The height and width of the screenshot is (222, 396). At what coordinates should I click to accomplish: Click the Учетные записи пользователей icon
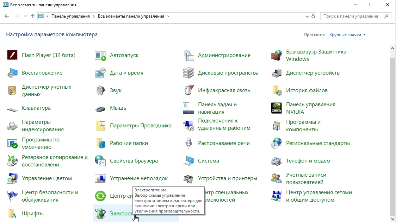point(276,178)
